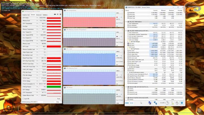Viewport: 204px width, 115px height.
Task: Select the GPU Hot Spot Temperature row in HWiNFO
Action: click(x=155, y=36)
